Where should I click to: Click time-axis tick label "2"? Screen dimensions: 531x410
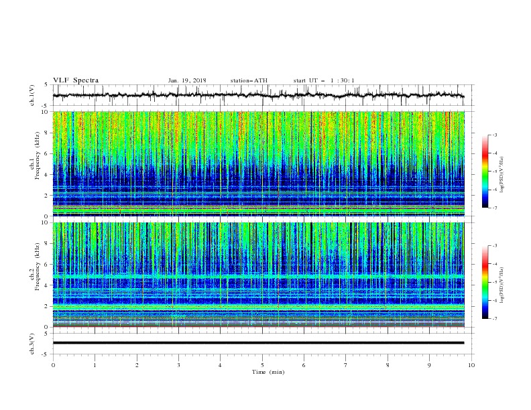click(x=137, y=365)
